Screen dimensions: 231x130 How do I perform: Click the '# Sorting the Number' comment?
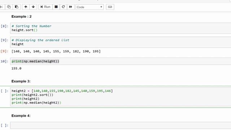(31, 26)
